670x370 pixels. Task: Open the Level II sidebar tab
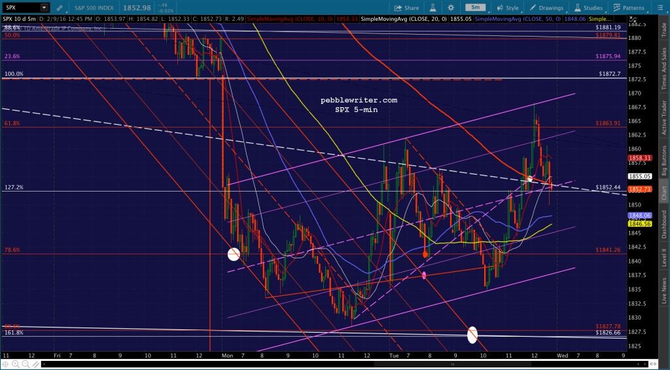pos(664,258)
